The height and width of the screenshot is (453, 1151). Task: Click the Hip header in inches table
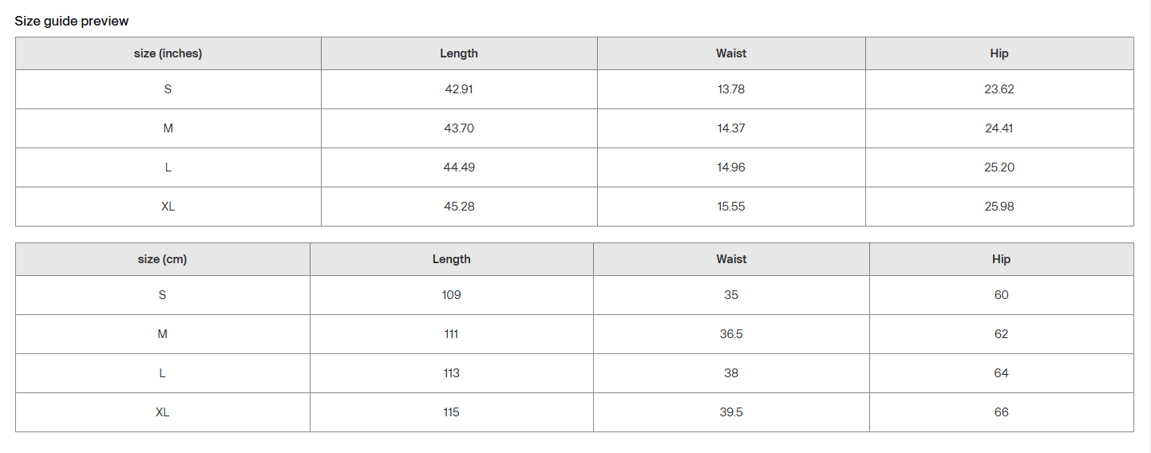[x=999, y=53]
